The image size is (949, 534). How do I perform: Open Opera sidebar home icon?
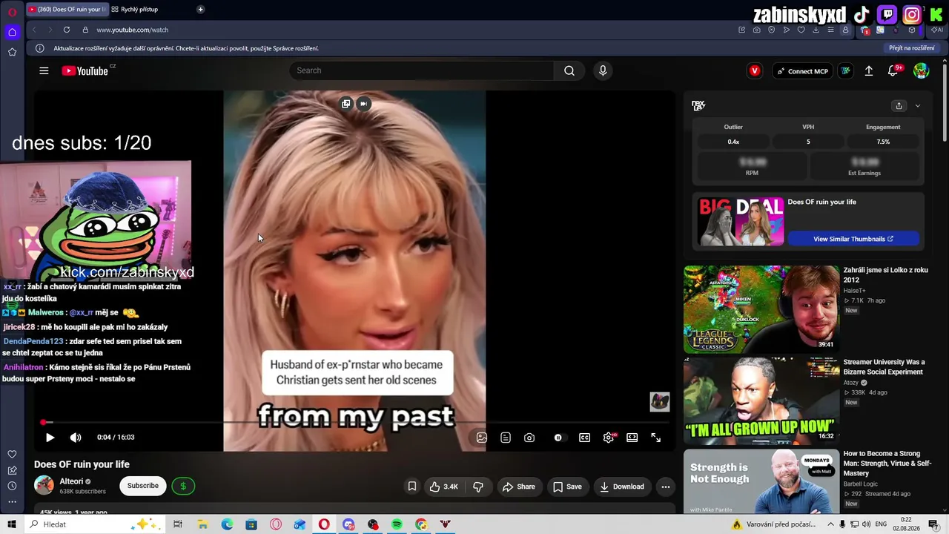(x=12, y=32)
